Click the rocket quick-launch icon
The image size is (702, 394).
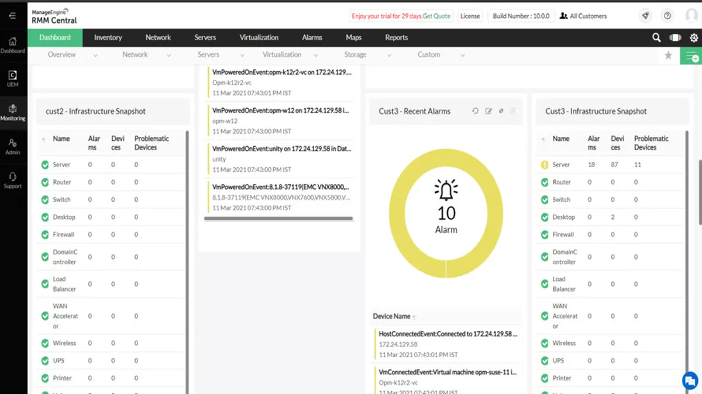pyautogui.click(x=645, y=16)
